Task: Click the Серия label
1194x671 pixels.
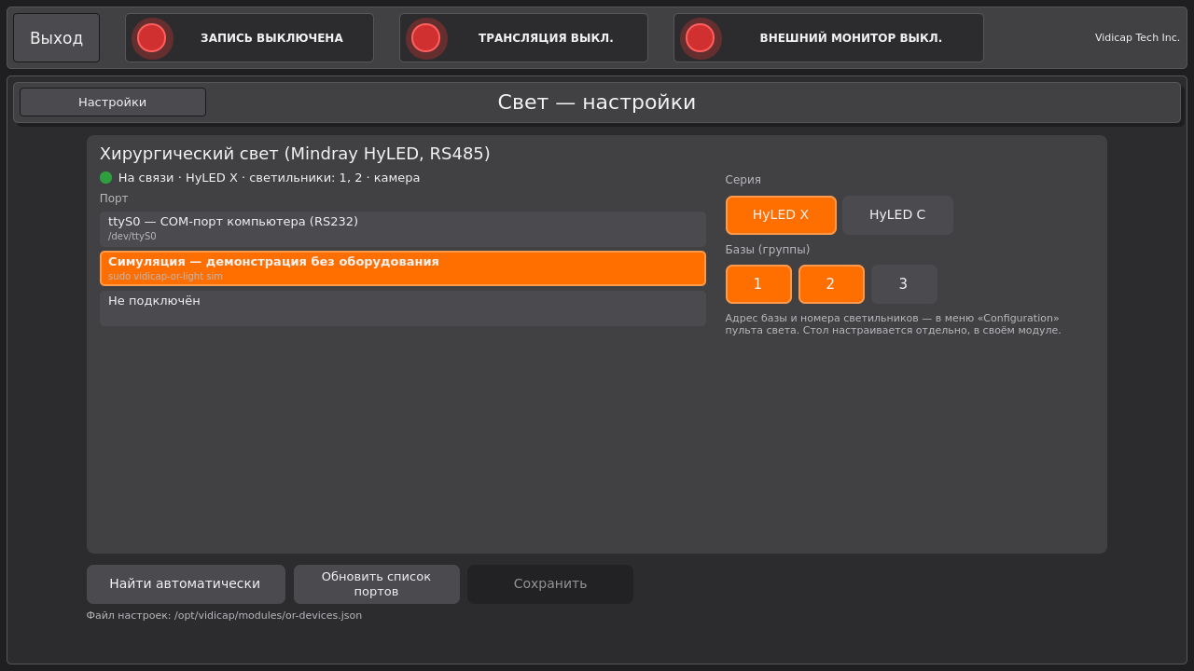Action: click(743, 180)
